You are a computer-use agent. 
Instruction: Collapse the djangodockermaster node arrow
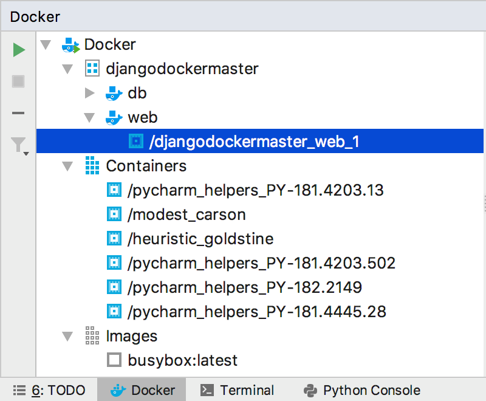tap(67, 69)
